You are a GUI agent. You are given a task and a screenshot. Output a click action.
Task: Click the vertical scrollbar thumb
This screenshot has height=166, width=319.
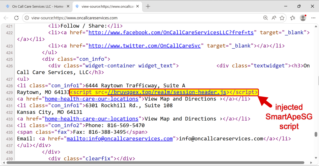[316, 134]
